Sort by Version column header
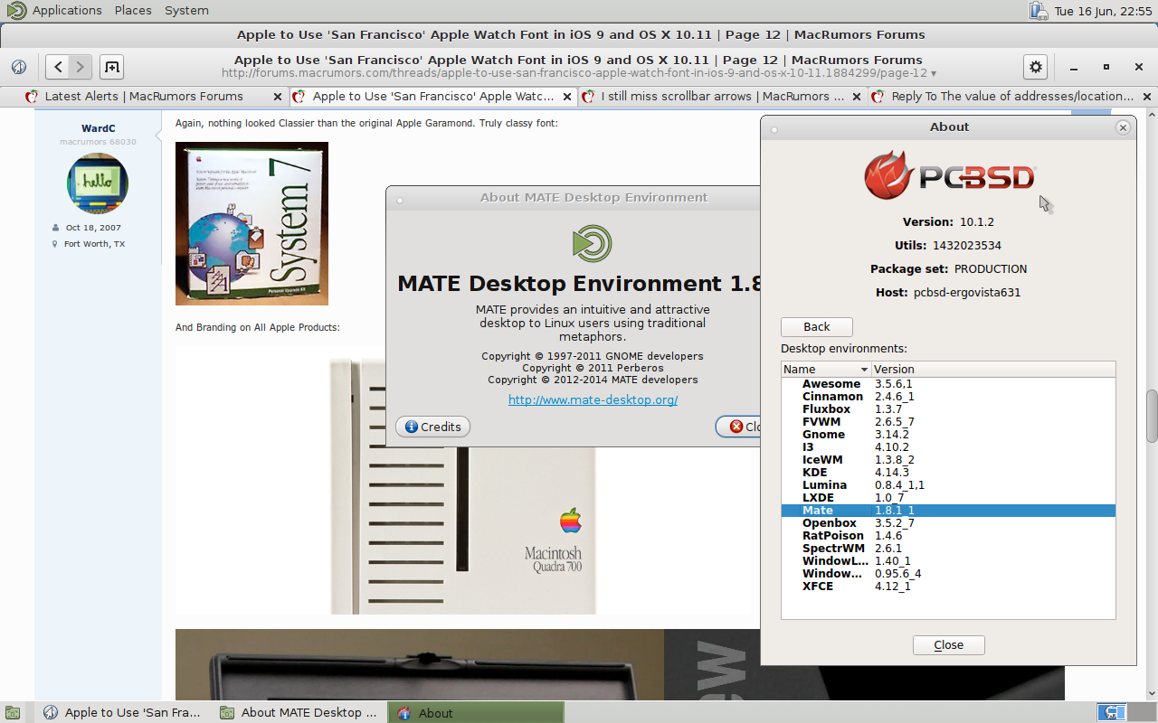The image size is (1158, 723). click(x=993, y=369)
